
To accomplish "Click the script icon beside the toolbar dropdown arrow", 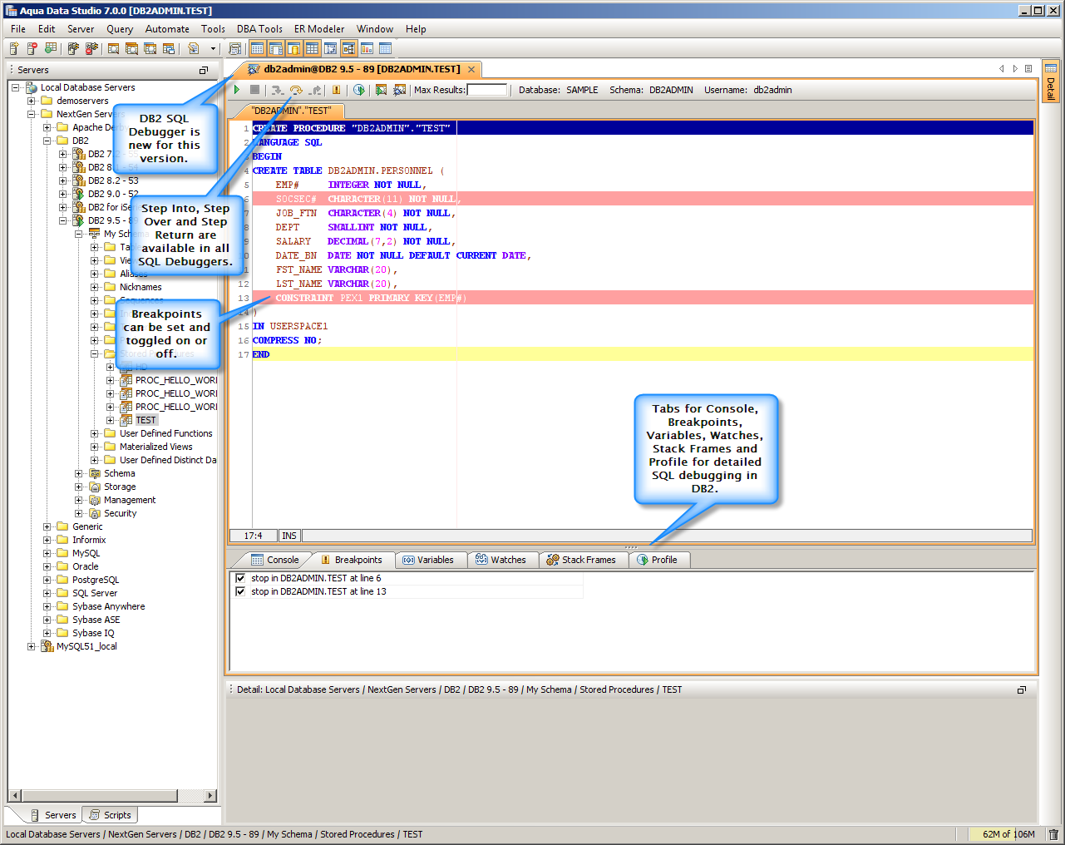I will pos(194,49).
